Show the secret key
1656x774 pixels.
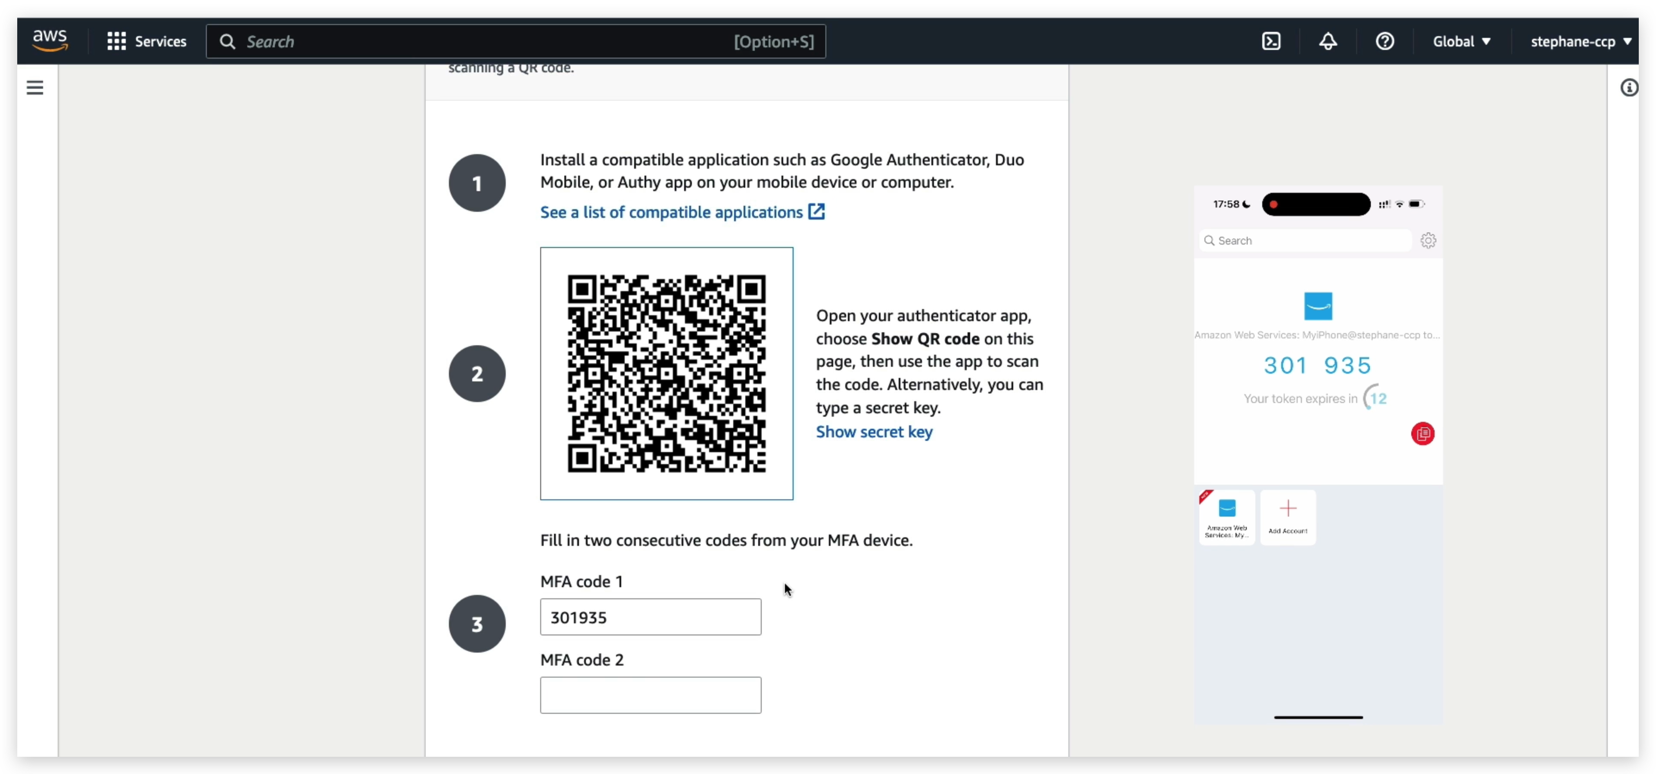coord(874,432)
